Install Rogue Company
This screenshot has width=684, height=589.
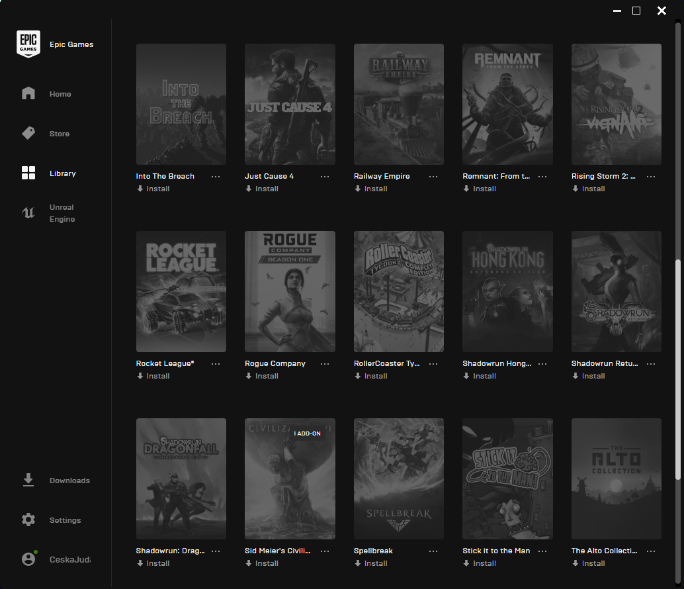[262, 376]
